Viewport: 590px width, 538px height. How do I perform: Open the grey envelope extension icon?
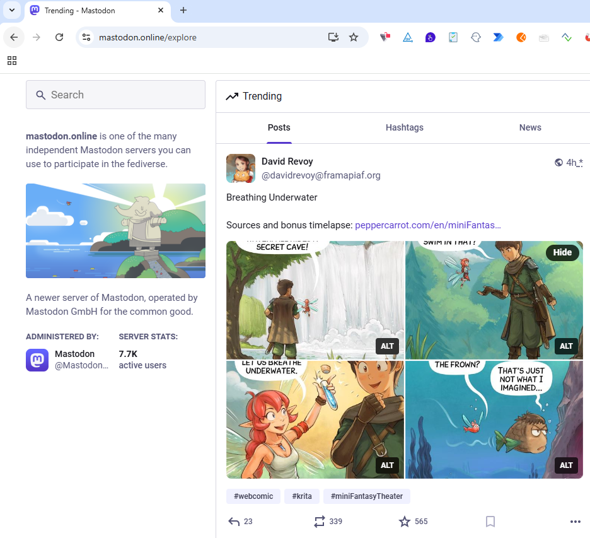tap(544, 38)
